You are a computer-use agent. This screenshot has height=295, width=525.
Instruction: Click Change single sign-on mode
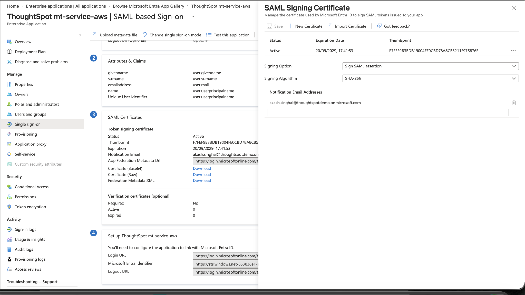tap(172, 35)
